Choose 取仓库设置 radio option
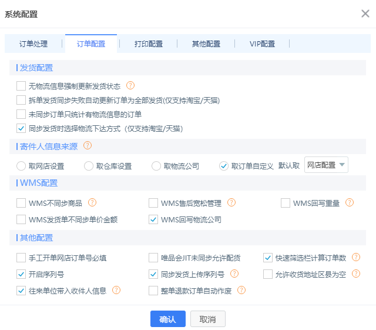376x330 pixels. tap(89, 166)
